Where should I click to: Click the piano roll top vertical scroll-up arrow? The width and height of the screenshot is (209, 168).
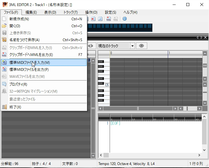(205, 53)
